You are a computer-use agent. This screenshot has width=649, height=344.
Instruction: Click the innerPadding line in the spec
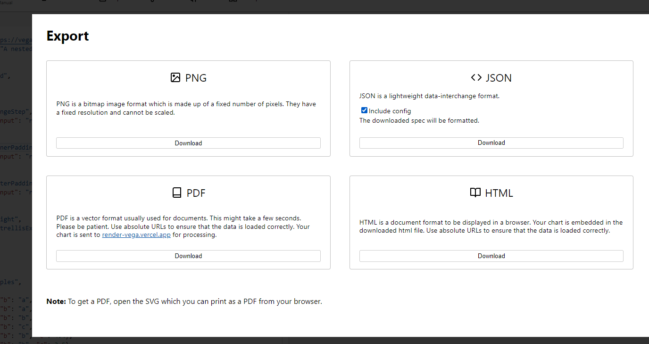pos(14,147)
